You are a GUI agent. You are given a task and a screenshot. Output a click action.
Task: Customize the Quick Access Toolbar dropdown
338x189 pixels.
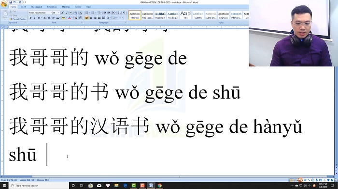(x=25, y=2)
